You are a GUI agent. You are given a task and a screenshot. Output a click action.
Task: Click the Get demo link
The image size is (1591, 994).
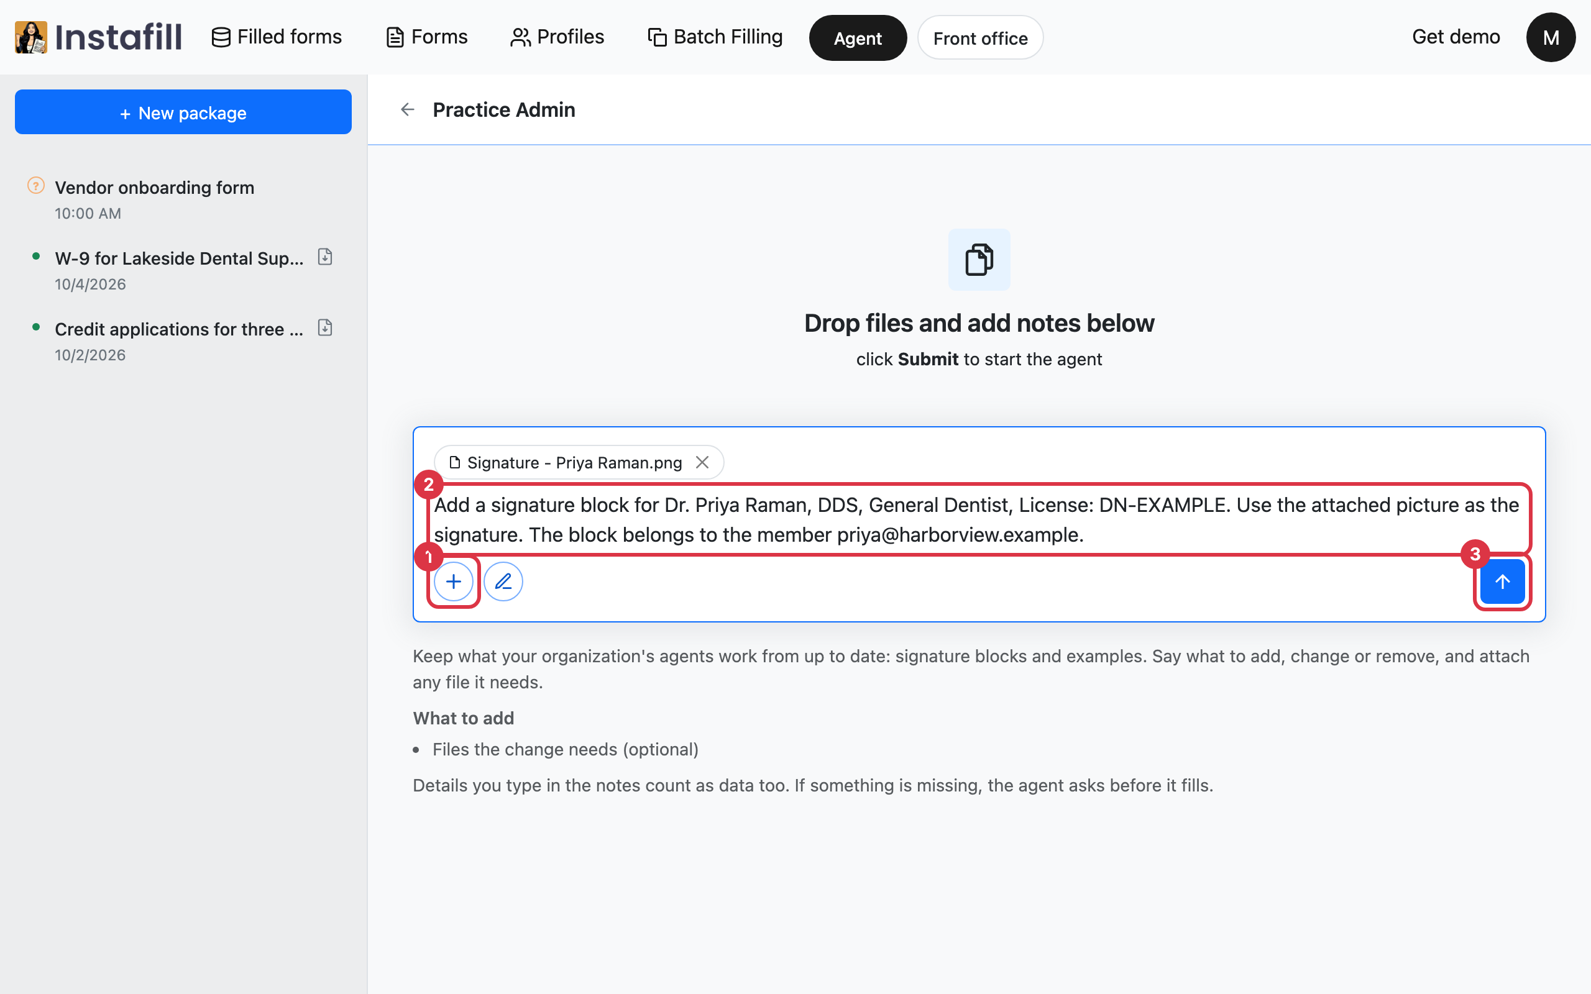(1456, 37)
